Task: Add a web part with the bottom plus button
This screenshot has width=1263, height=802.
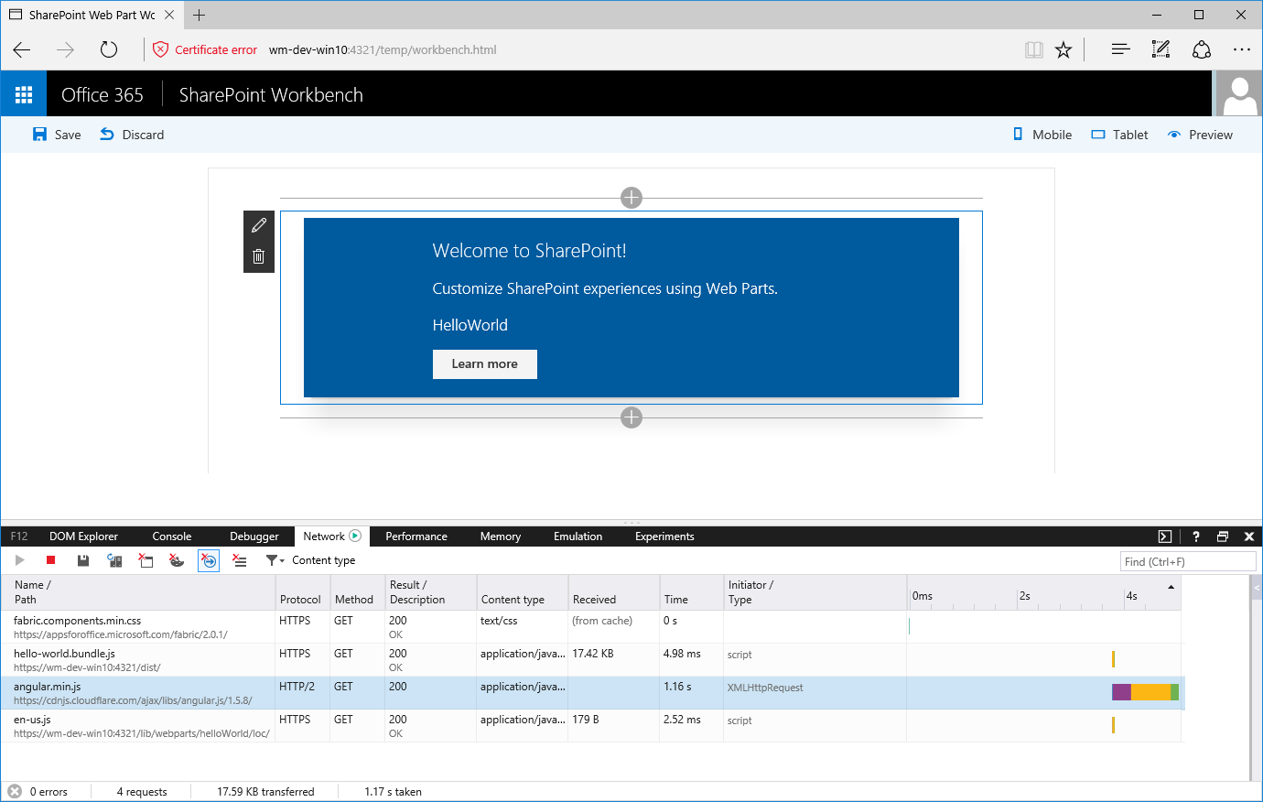Action: pos(631,417)
